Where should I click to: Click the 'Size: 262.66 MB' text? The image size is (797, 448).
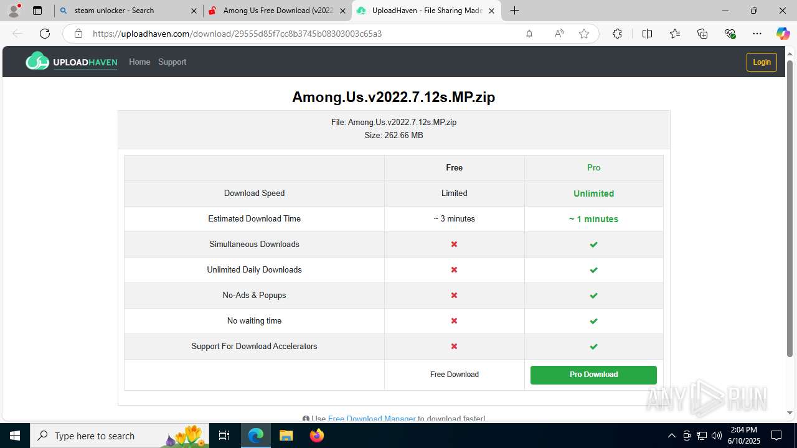(394, 135)
